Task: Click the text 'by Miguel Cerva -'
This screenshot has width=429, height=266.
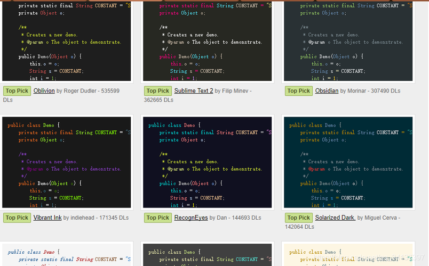Action: (379, 218)
